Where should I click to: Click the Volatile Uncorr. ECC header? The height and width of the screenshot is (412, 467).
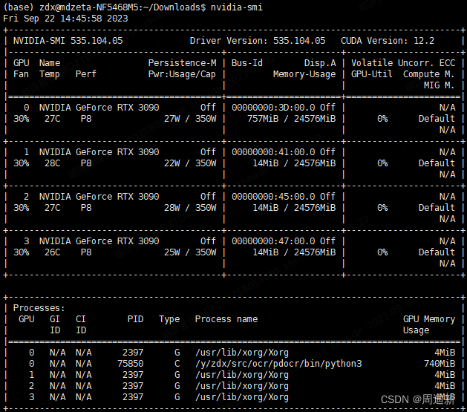pyautogui.click(x=403, y=63)
